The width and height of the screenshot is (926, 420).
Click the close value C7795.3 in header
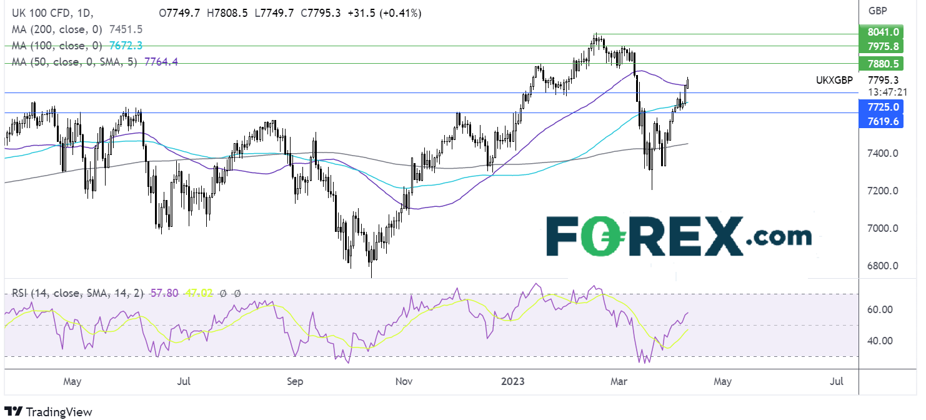(x=319, y=12)
